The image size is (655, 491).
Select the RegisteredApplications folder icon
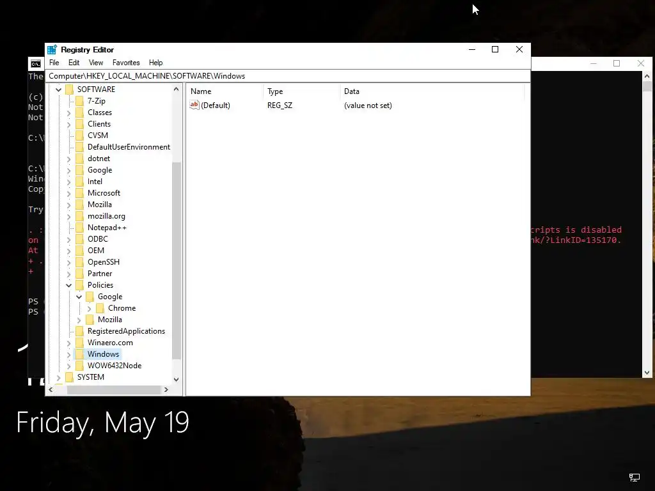click(80, 331)
